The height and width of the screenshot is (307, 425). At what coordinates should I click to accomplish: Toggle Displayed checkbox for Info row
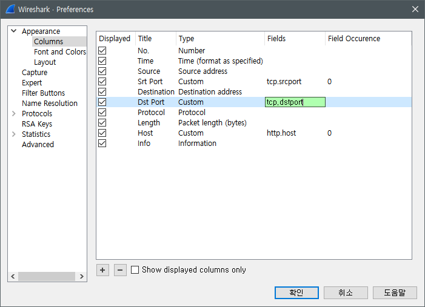point(102,144)
